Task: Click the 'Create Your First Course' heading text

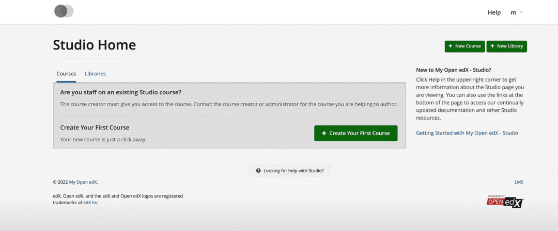Action: [95, 127]
